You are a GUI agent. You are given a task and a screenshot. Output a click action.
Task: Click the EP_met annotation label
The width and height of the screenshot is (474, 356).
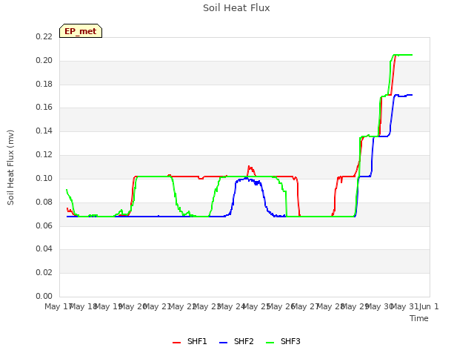coord(81,31)
